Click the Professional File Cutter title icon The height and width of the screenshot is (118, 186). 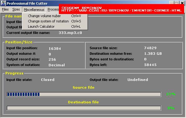click(x=3, y=3)
